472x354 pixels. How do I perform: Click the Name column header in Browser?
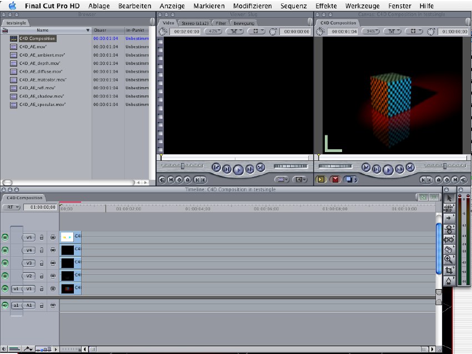click(43, 30)
